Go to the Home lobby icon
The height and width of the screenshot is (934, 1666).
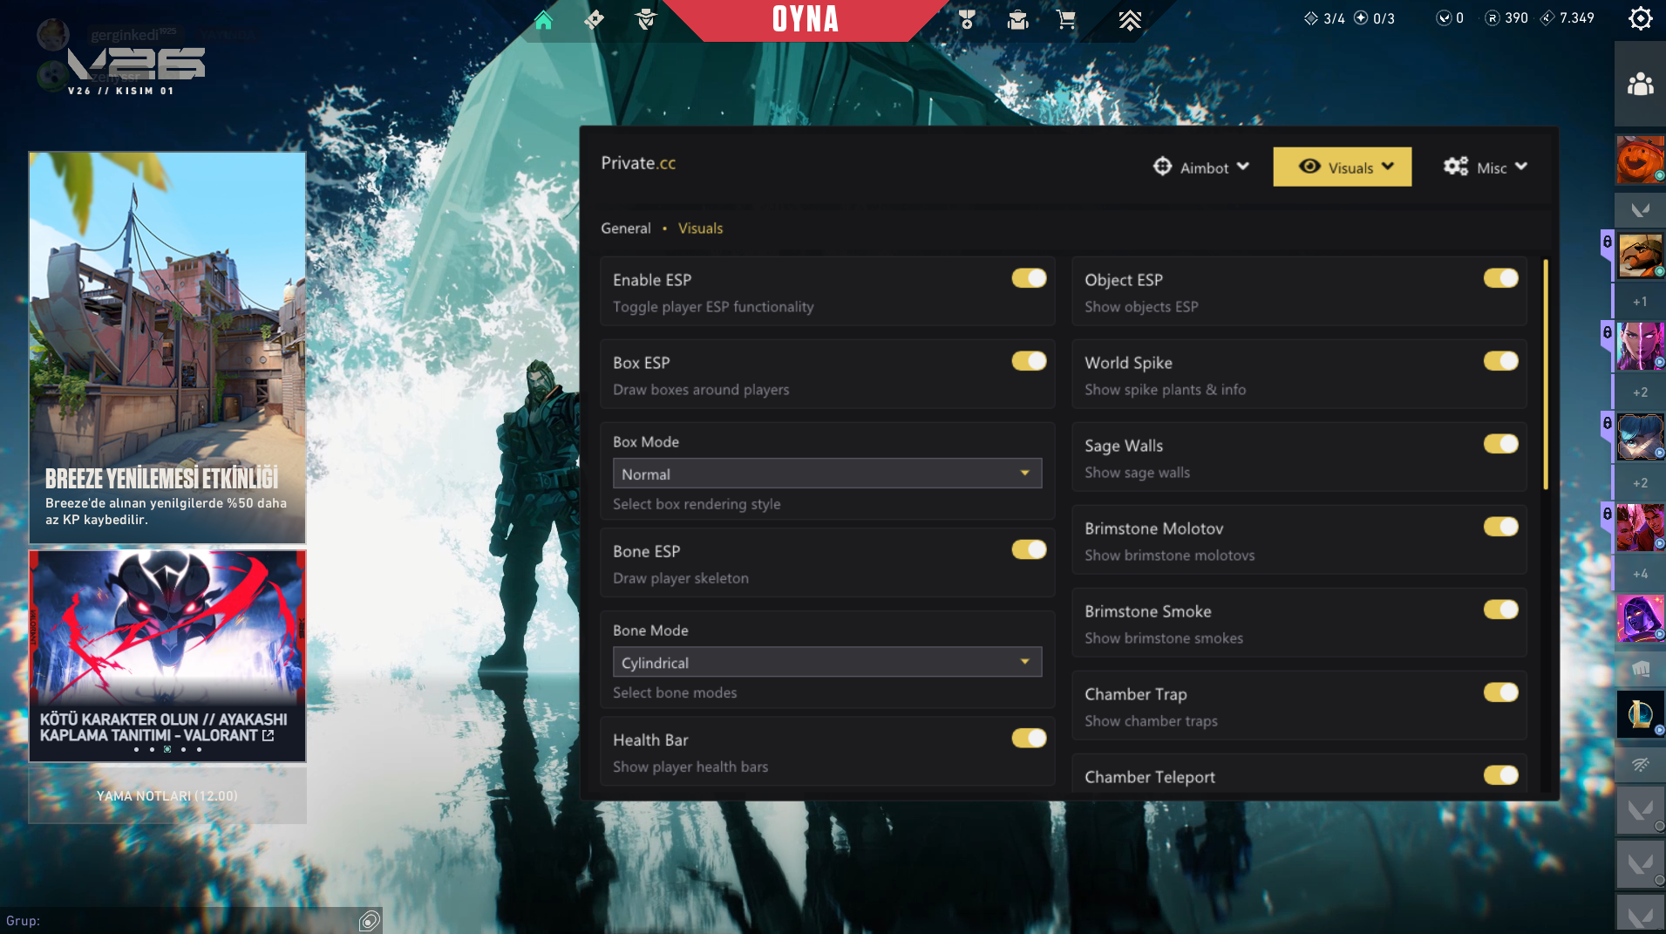(x=543, y=19)
